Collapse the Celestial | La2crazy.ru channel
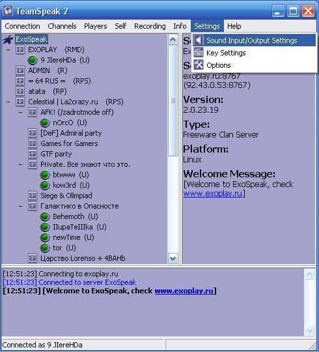The height and width of the screenshot is (352, 319). click(x=8, y=102)
